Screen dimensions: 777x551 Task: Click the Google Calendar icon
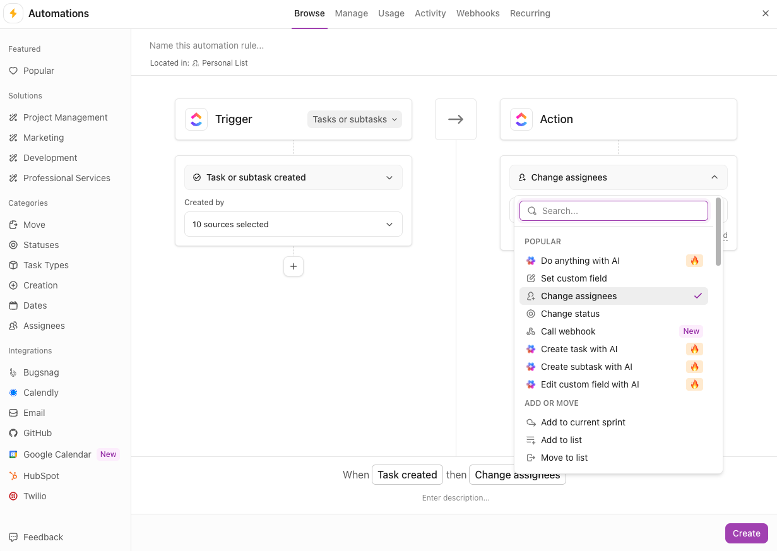coord(13,454)
